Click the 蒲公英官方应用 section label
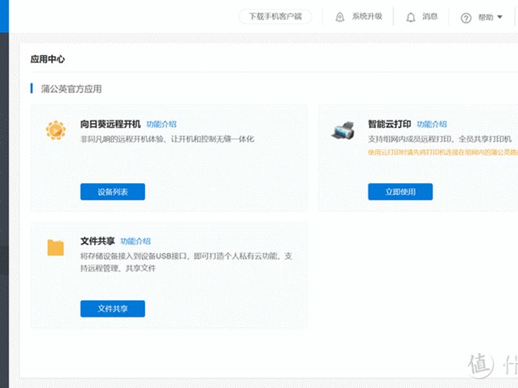The image size is (518, 388). [x=71, y=89]
